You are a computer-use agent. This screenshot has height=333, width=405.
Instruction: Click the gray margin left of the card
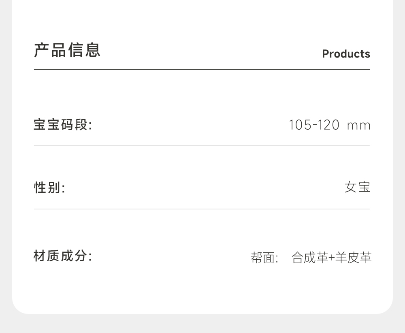click(6, 162)
